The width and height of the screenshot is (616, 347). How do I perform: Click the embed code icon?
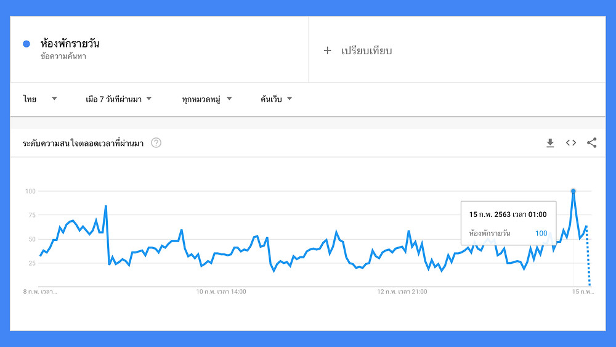[571, 143]
